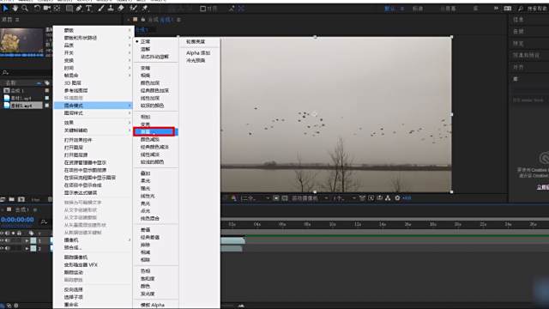Screen dimensions: 549x309
Task: Select the Zoom magnifier tool
Action: [25, 8]
